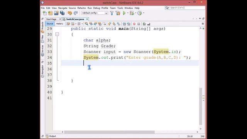Run the project with the green play icon
The height and width of the screenshot is (139, 247).
(x=124, y=13)
